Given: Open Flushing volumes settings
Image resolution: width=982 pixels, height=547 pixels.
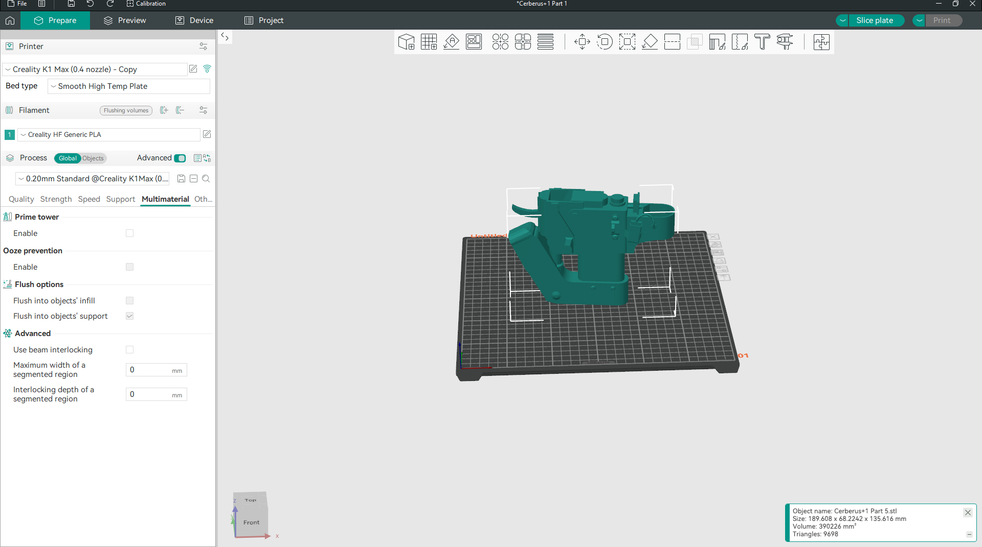Looking at the screenshot, I should click(x=126, y=110).
